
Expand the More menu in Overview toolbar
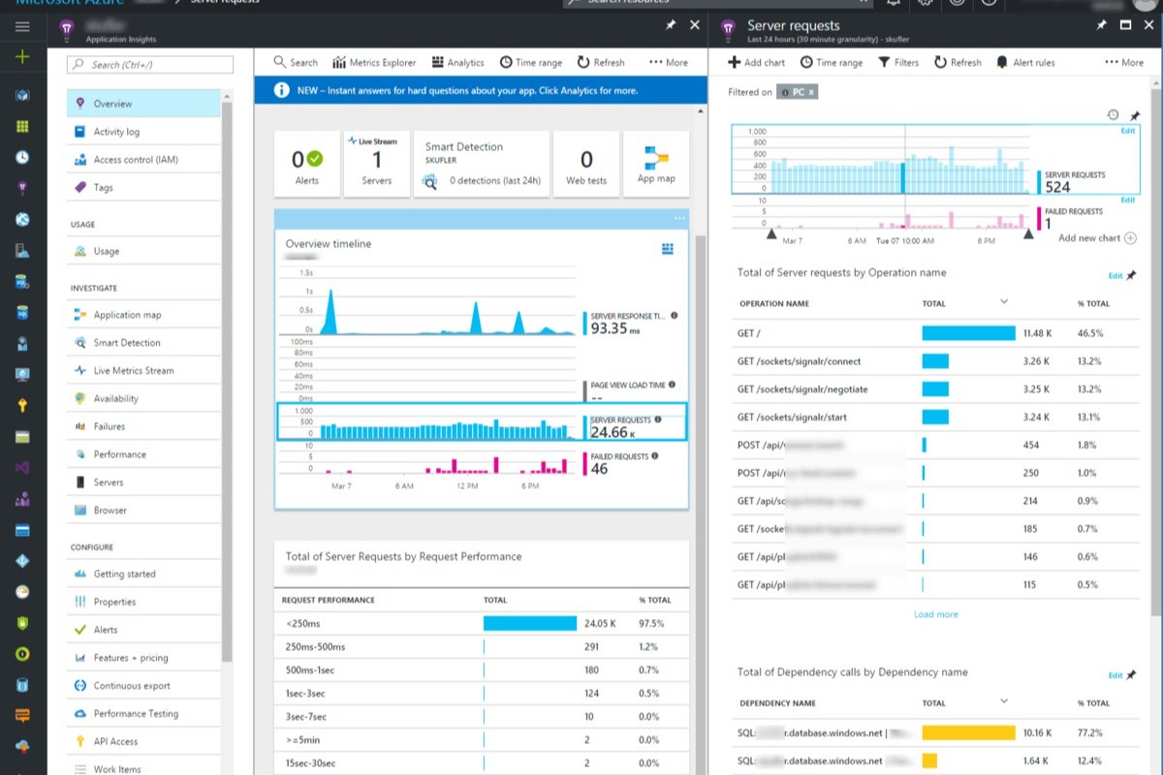click(x=669, y=62)
